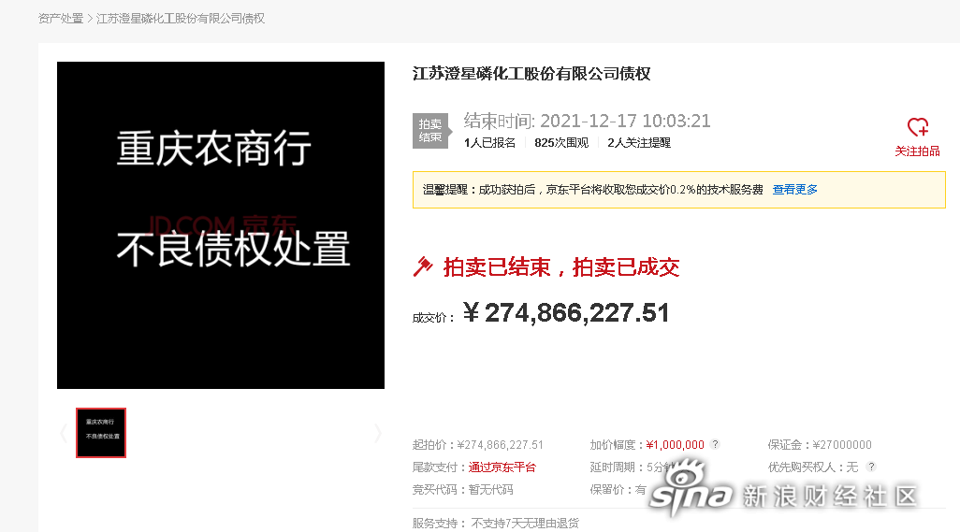Click the 通过京东平台 payment link
This screenshot has width=960, height=532.
coord(502,467)
